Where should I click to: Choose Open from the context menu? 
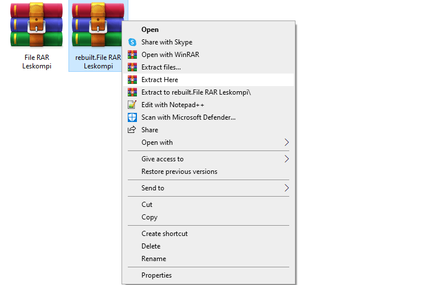pyautogui.click(x=209, y=30)
